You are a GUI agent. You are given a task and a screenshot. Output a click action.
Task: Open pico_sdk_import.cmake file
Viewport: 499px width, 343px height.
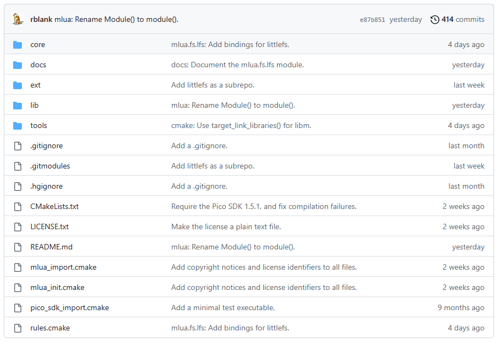tap(69, 307)
